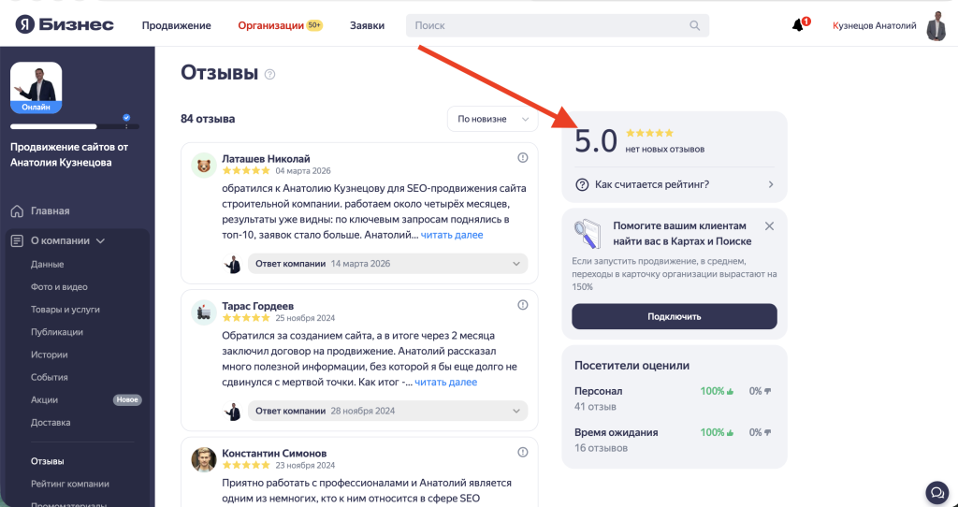This screenshot has width=958, height=507.
Task: Click Тарас Гордеев reviewer avatar
Action: point(203,312)
